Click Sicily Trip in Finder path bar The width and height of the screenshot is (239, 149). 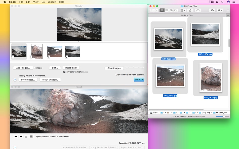204,113
